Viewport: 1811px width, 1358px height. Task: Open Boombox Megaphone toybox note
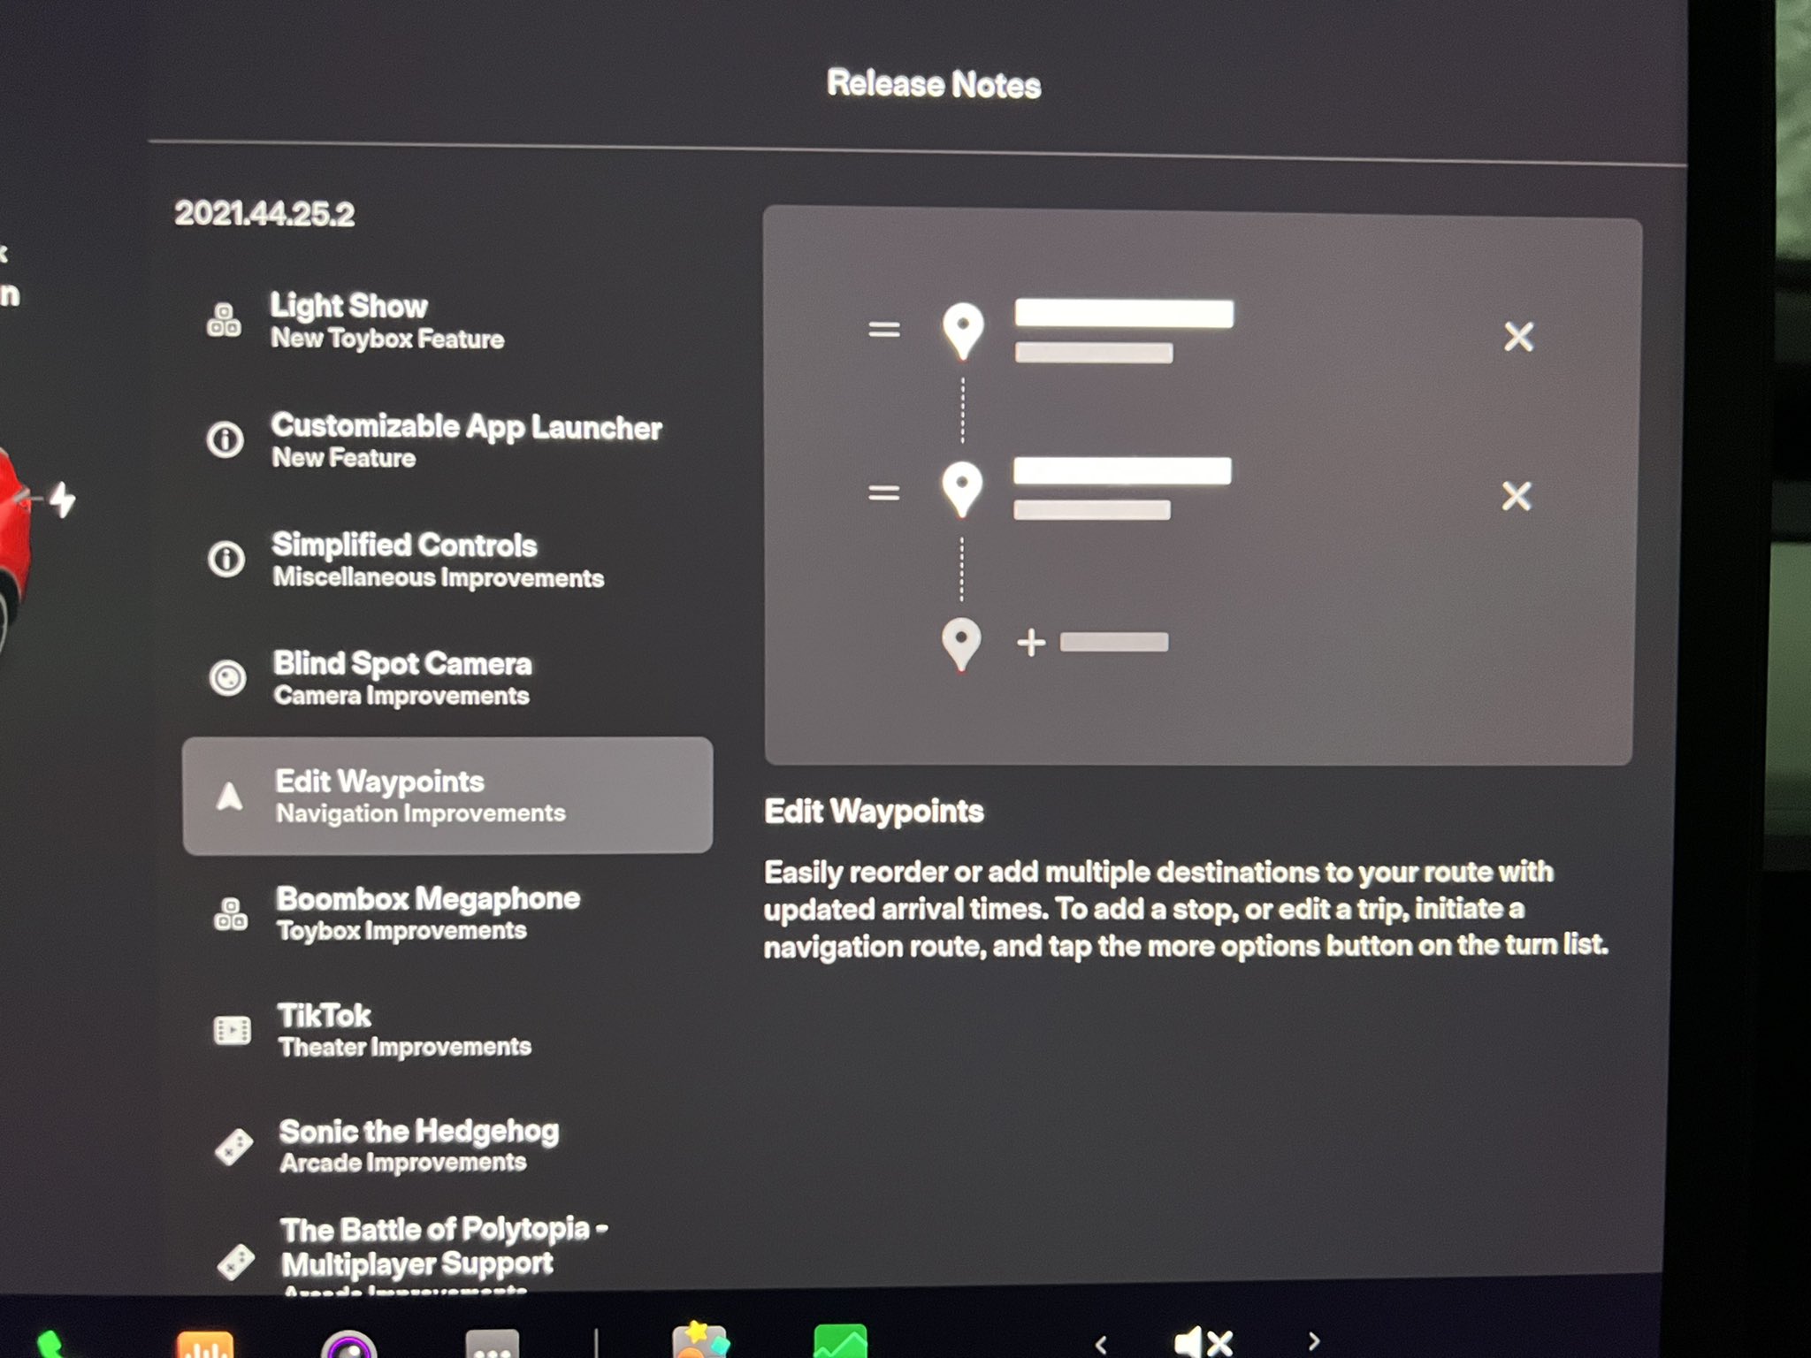pos(427,912)
